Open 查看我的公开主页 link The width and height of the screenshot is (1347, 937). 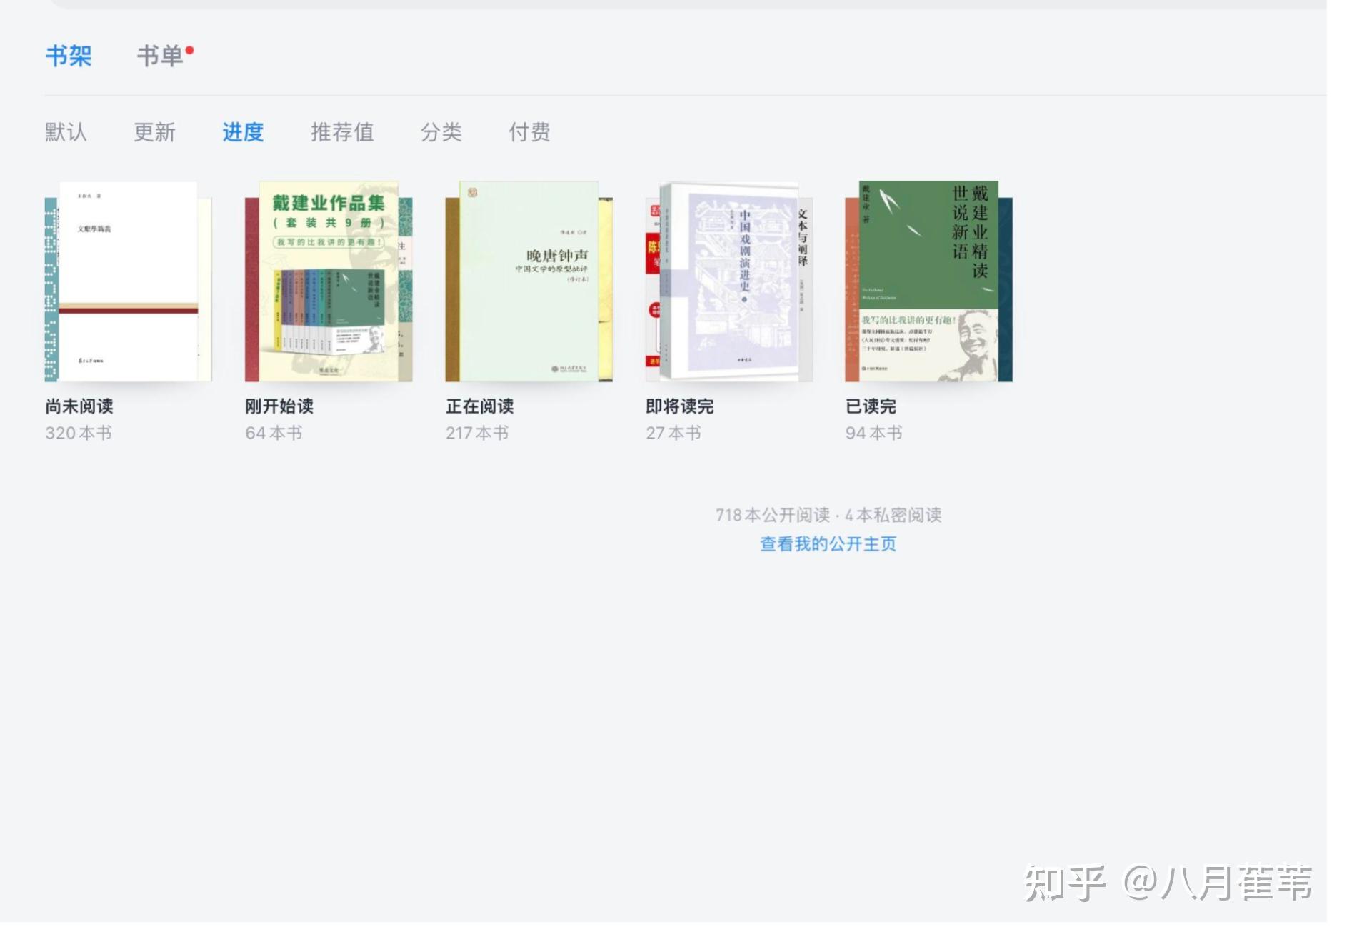pos(828,544)
